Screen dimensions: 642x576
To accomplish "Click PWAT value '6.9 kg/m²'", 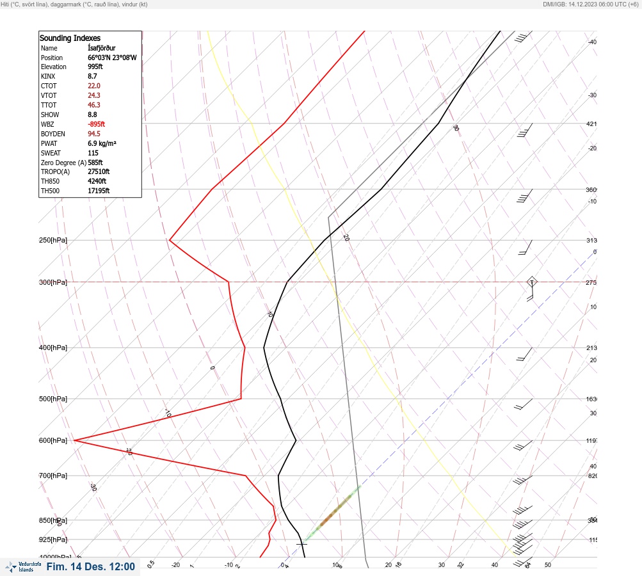I will [x=102, y=143].
